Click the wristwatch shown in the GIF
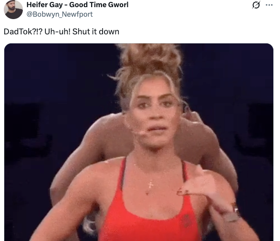Image resolution: width=280 pixels, height=241 pixels. [232, 214]
